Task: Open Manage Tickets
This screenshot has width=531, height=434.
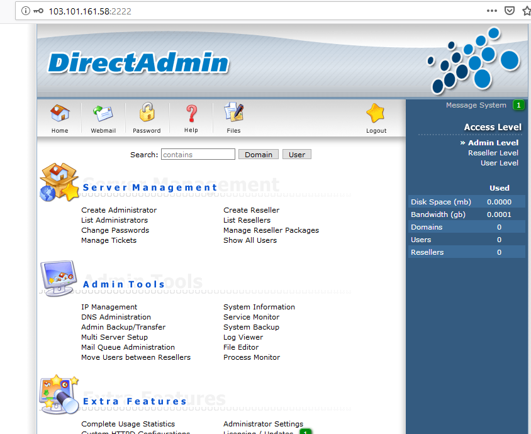Action: pyautogui.click(x=109, y=240)
